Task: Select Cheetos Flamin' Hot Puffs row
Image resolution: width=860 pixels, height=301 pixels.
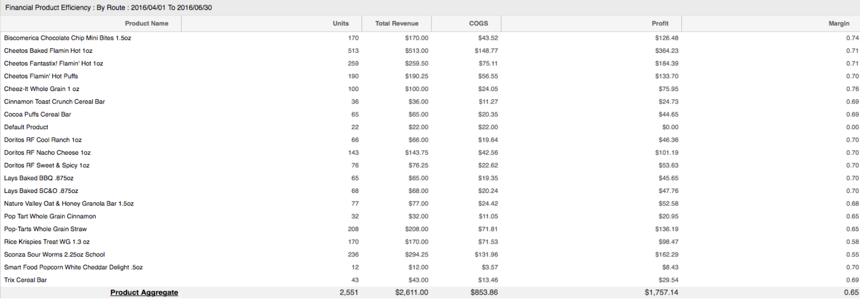Action: [x=430, y=76]
